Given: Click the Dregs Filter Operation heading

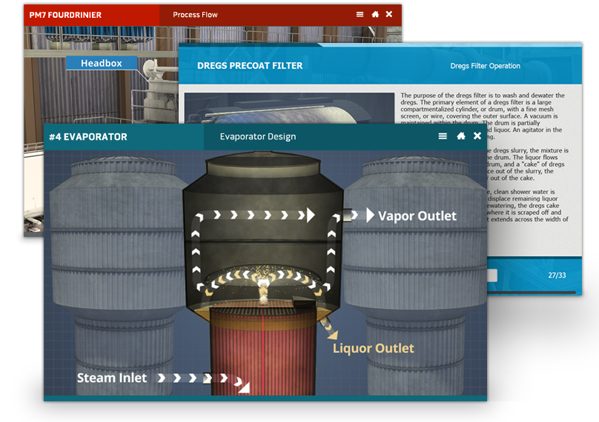Looking at the screenshot, I should pos(485,66).
